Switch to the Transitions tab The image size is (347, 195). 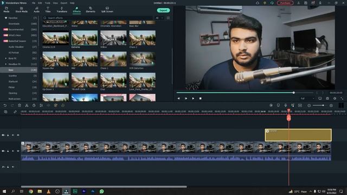tap(62, 10)
